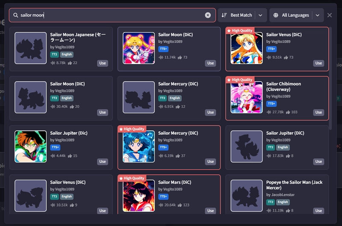The width and height of the screenshot is (342, 226).
Task: Use the Sailor Mars (DiC) voice
Action: tap(210, 211)
